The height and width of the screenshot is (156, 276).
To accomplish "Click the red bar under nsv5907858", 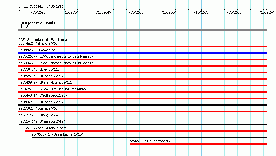I will [x=143, y=79].
